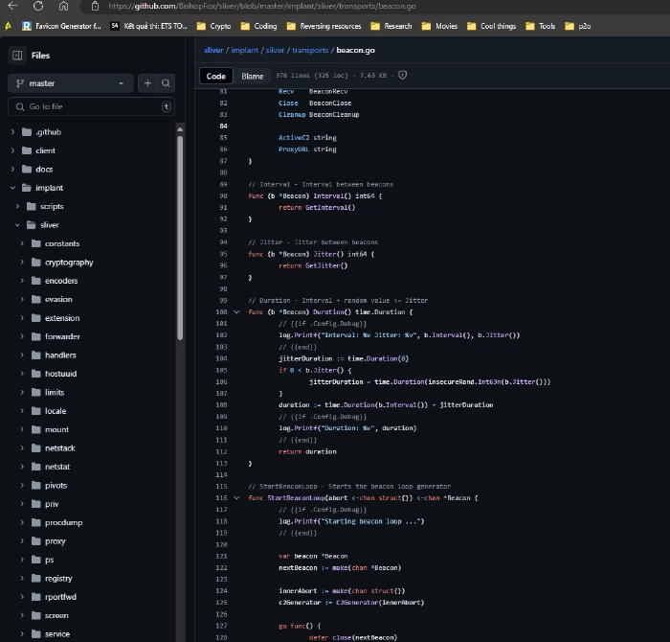Open the Favicon Generator bookmark
Screen dimensions: 670x642
pos(61,26)
